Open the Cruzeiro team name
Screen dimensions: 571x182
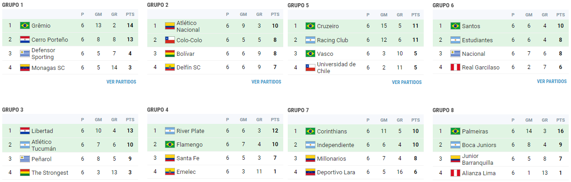click(329, 26)
